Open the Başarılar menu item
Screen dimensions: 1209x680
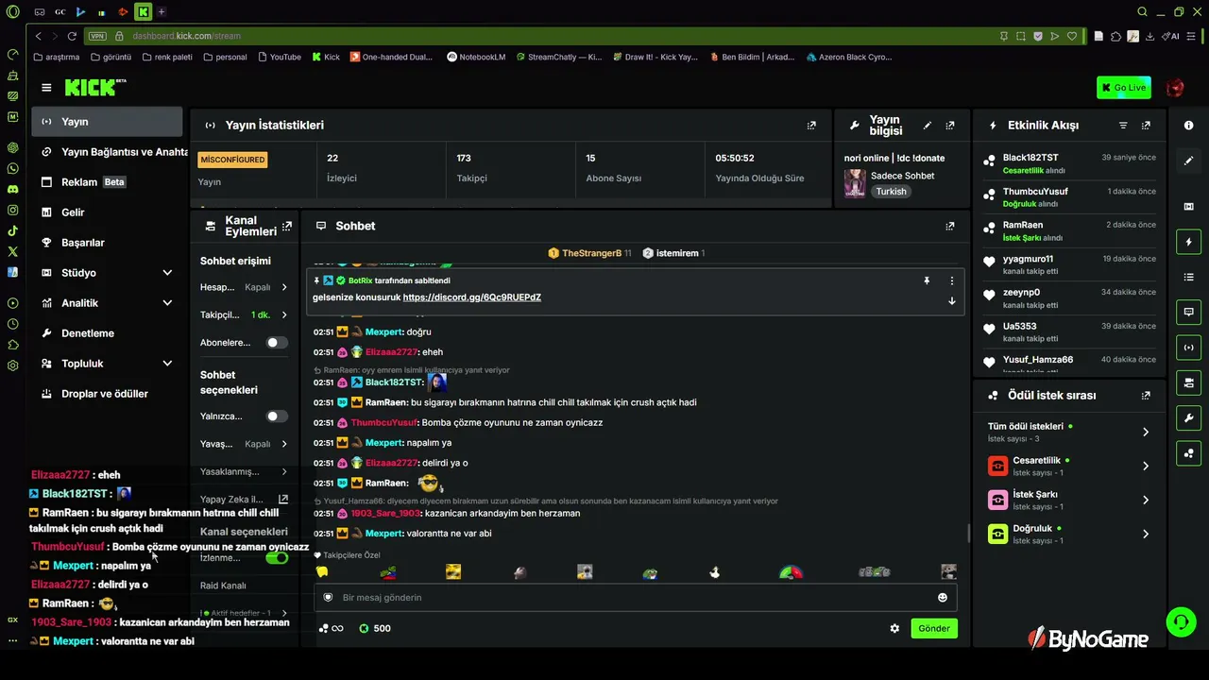[107, 243]
